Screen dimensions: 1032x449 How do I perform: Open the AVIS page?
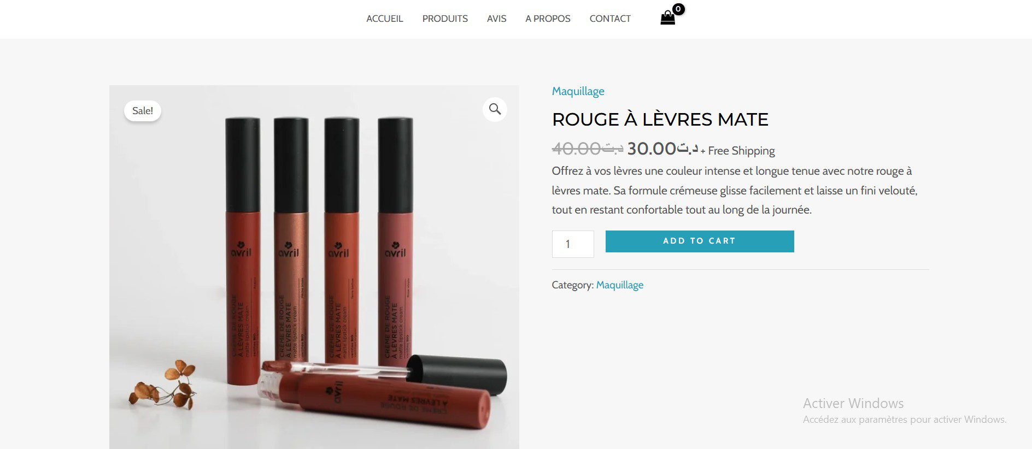(496, 19)
